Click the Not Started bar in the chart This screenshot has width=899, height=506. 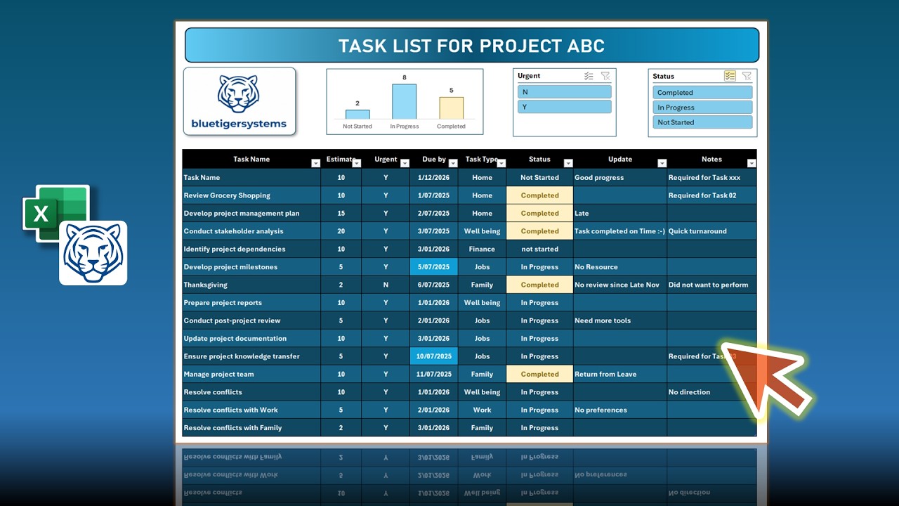coord(357,115)
